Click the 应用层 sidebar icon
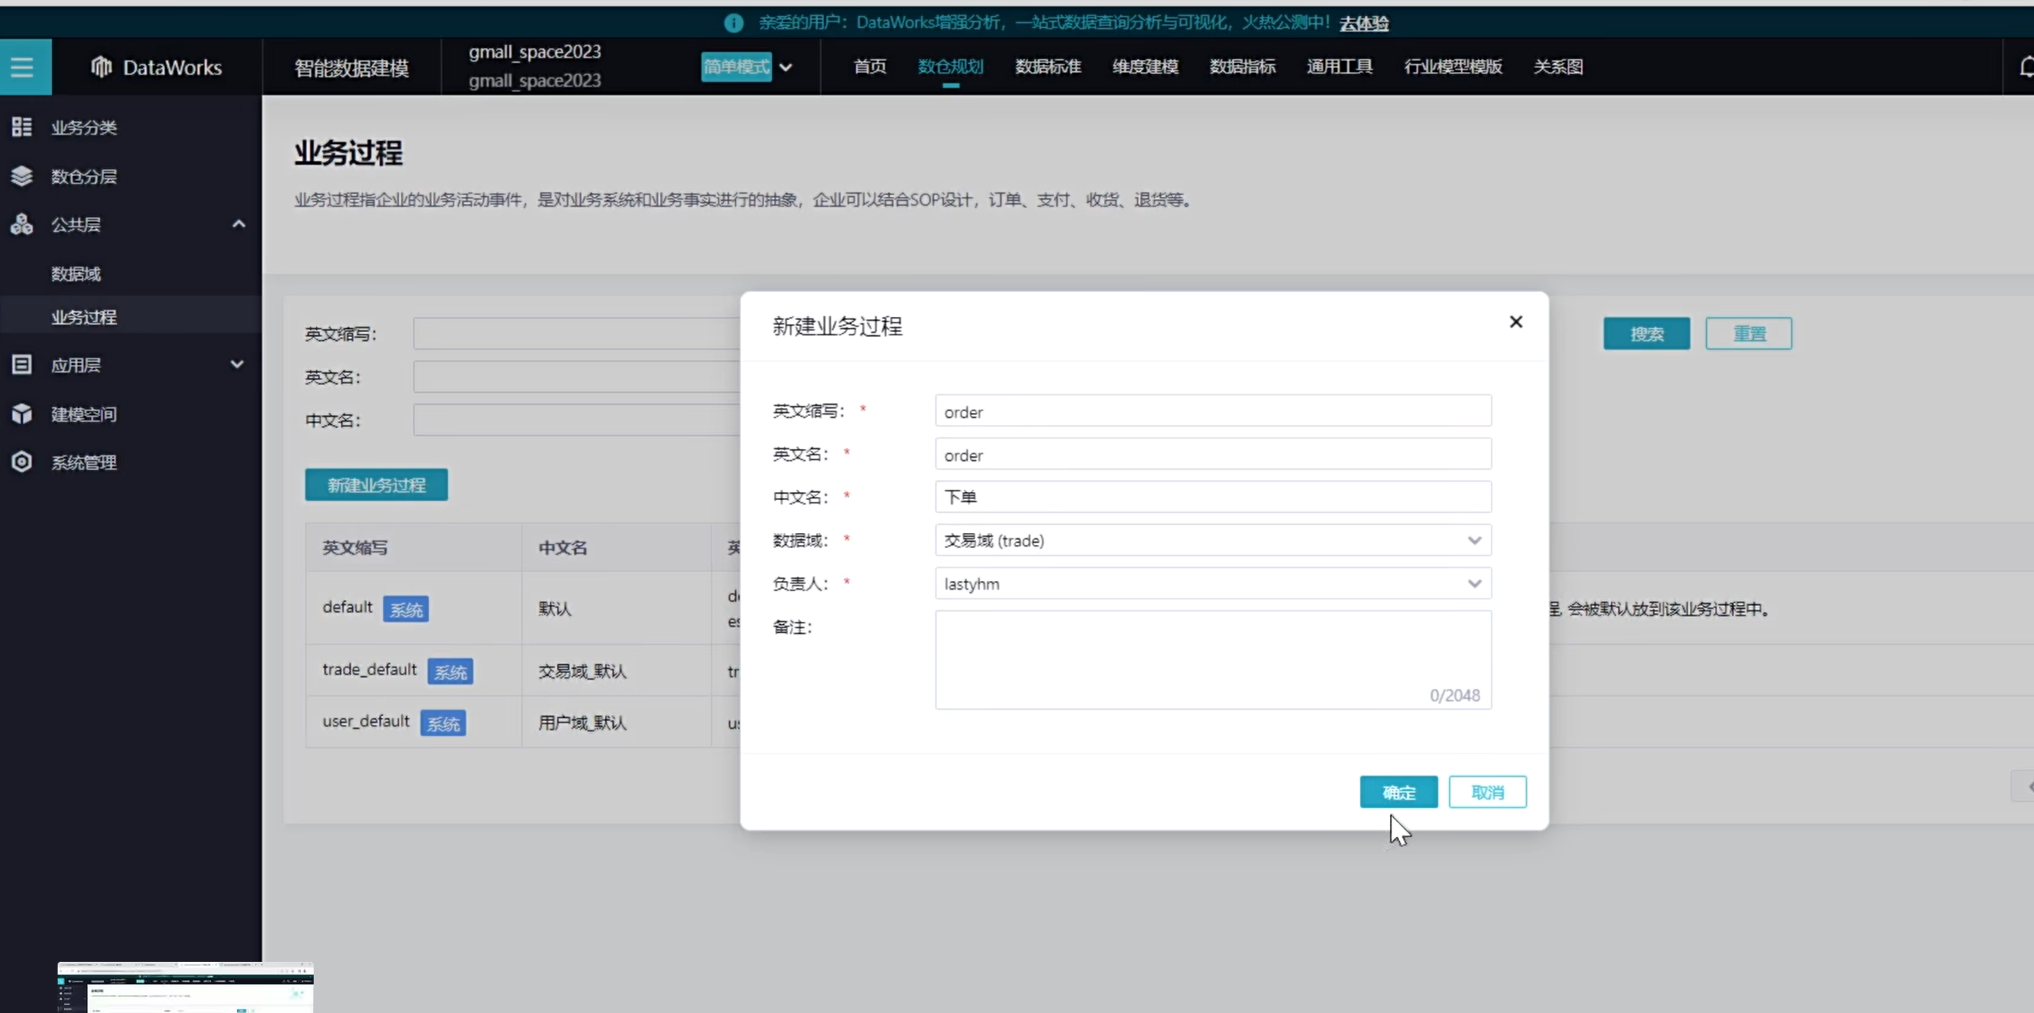Image resolution: width=2034 pixels, height=1013 pixels. (22, 365)
